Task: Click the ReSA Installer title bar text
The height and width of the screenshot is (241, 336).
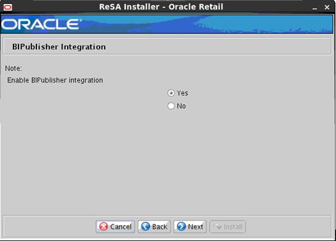Action: point(161,7)
